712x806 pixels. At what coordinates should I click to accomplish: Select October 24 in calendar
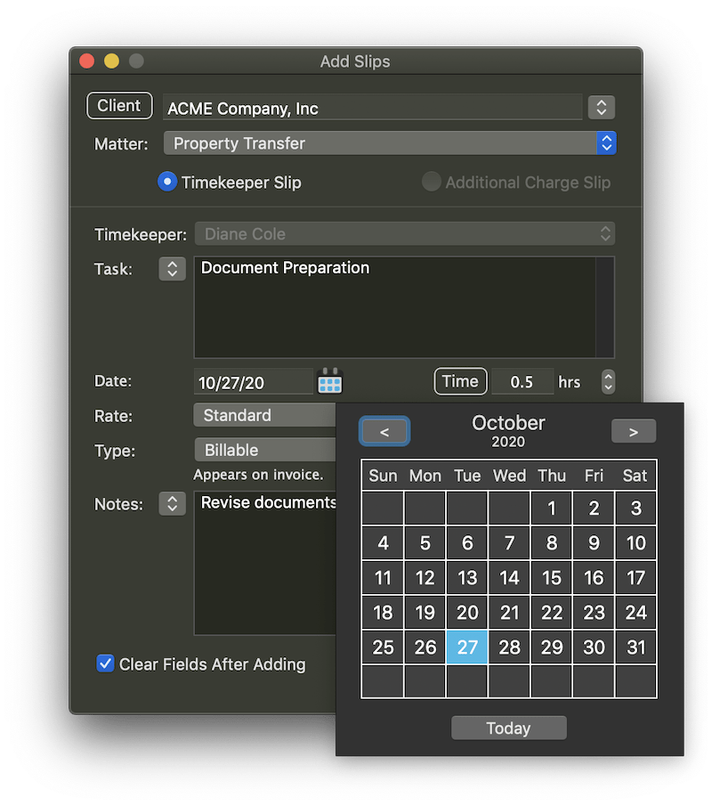coord(635,612)
